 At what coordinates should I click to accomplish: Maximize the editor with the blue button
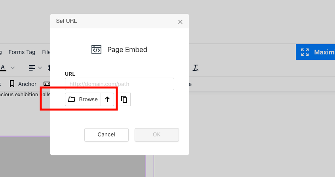pyautogui.click(x=315, y=52)
